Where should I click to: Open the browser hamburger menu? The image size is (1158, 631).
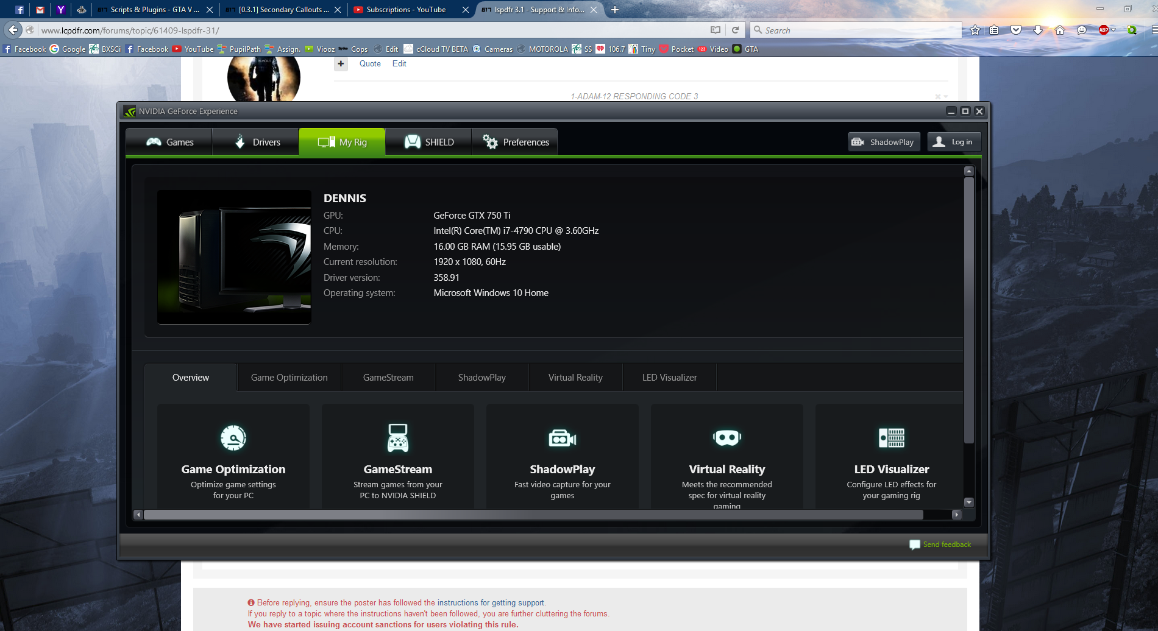point(1154,30)
